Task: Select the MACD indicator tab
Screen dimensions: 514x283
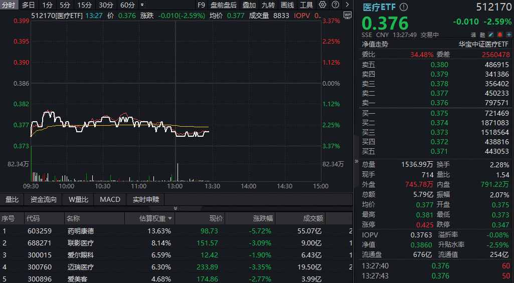Action: tap(110, 199)
